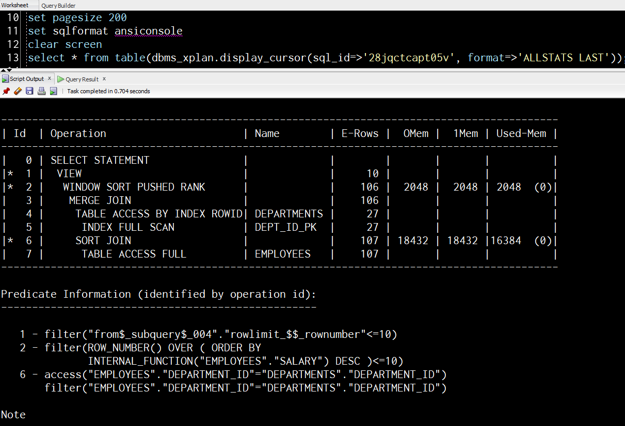Click 'WINDOW SORT PUSHED RANK' operation
This screenshot has width=625, height=426.
[x=134, y=187]
